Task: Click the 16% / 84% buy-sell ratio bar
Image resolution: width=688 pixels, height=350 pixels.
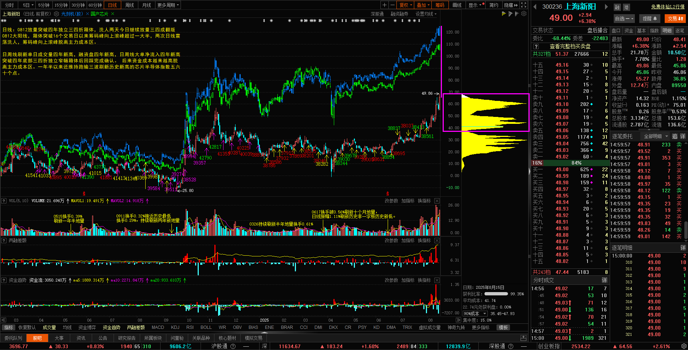Action: [570, 163]
